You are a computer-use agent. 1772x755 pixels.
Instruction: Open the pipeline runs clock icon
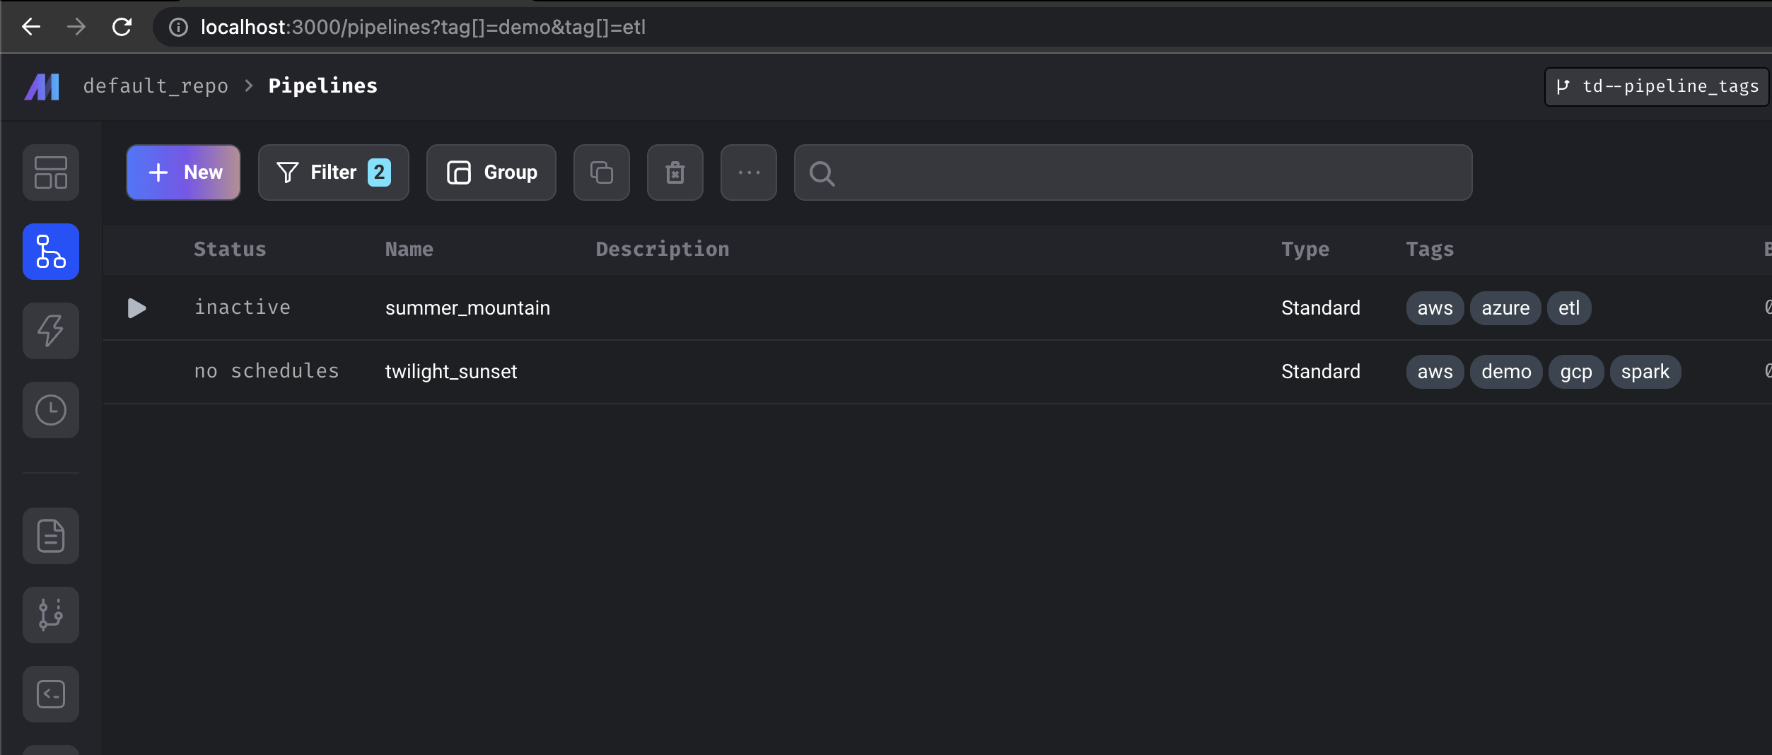point(51,410)
